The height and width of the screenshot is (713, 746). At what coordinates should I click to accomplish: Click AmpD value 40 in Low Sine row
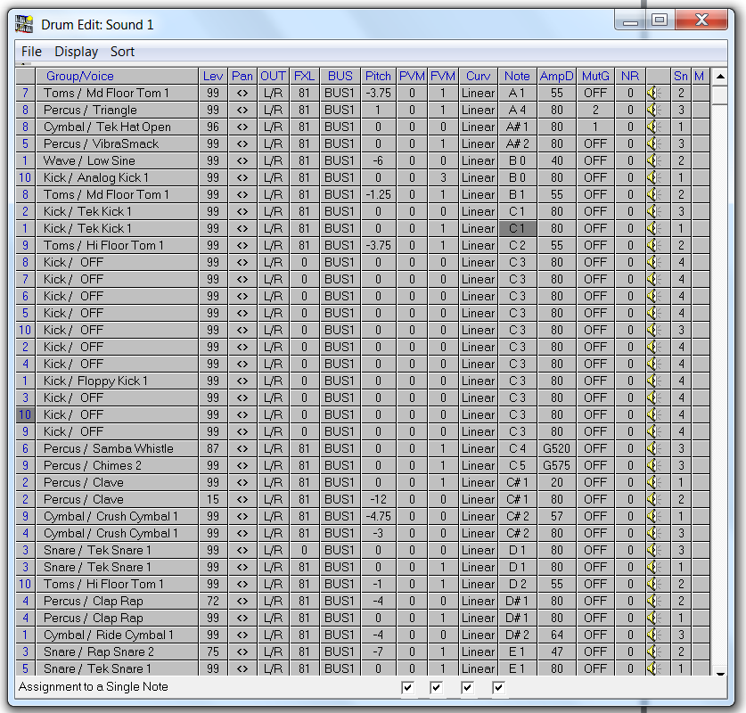(557, 160)
